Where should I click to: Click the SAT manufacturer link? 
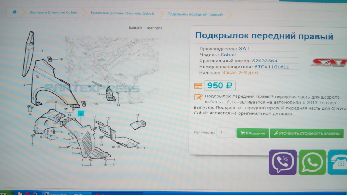point(244,49)
